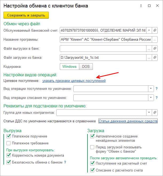Enable the Платежное требование checkbox
This screenshot has width=163, height=176.
8,143
